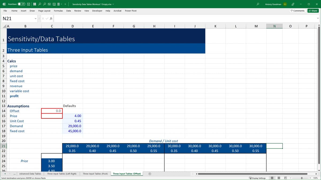Open the Review ribbon tab
This screenshot has width=321, height=180.
[78, 11]
